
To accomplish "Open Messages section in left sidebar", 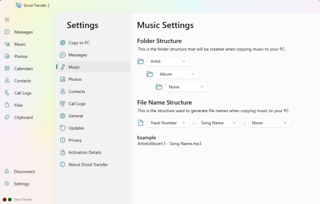I will 23,32.
